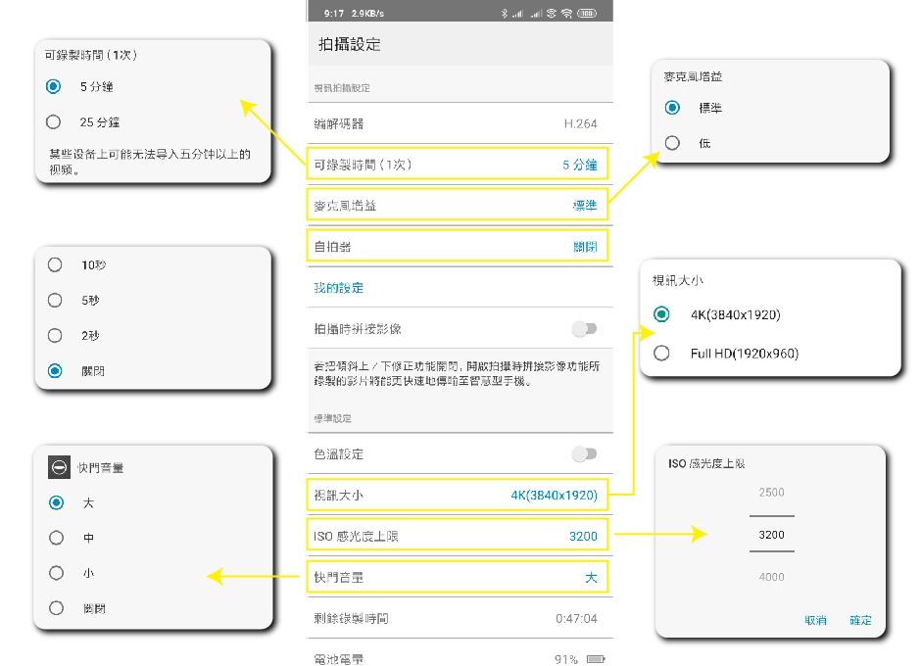Open the 可錄製時間 (1次) setting
Image resolution: width=921 pixels, height=666 pixels.
[x=456, y=165]
